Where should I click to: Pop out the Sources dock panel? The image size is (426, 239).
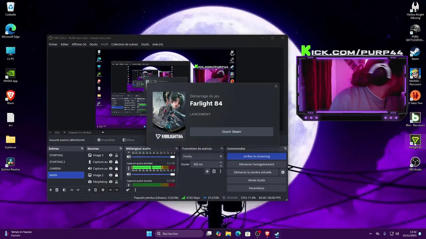pyautogui.click(x=120, y=148)
